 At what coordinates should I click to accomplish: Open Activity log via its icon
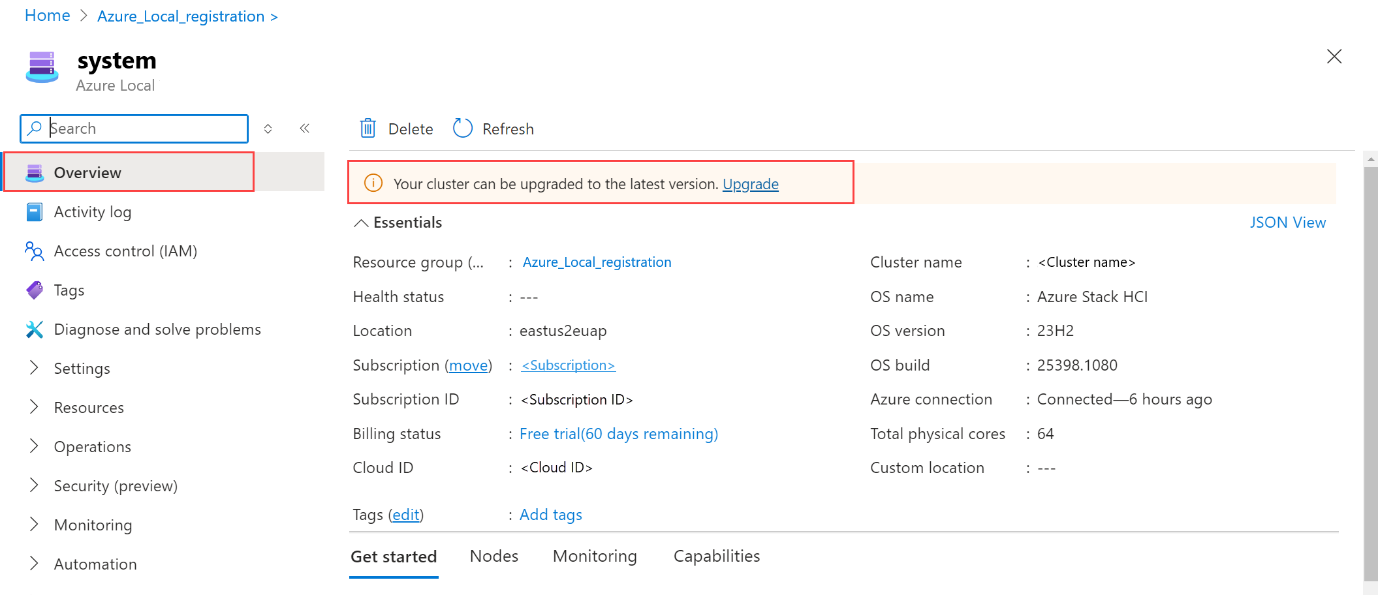(x=34, y=211)
